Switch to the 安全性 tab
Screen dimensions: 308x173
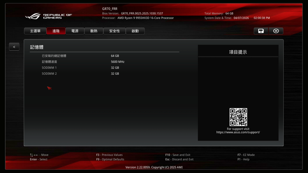115,31
